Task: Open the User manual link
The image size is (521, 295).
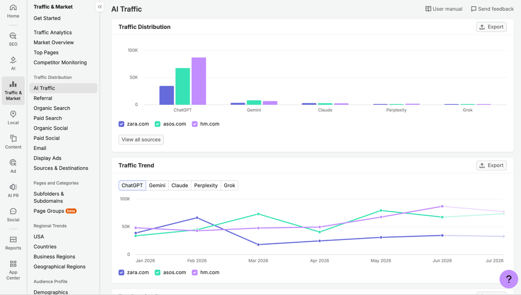Action: (444, 9)
